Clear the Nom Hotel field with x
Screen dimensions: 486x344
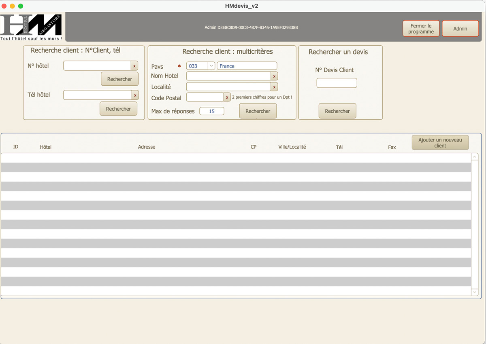274,76
